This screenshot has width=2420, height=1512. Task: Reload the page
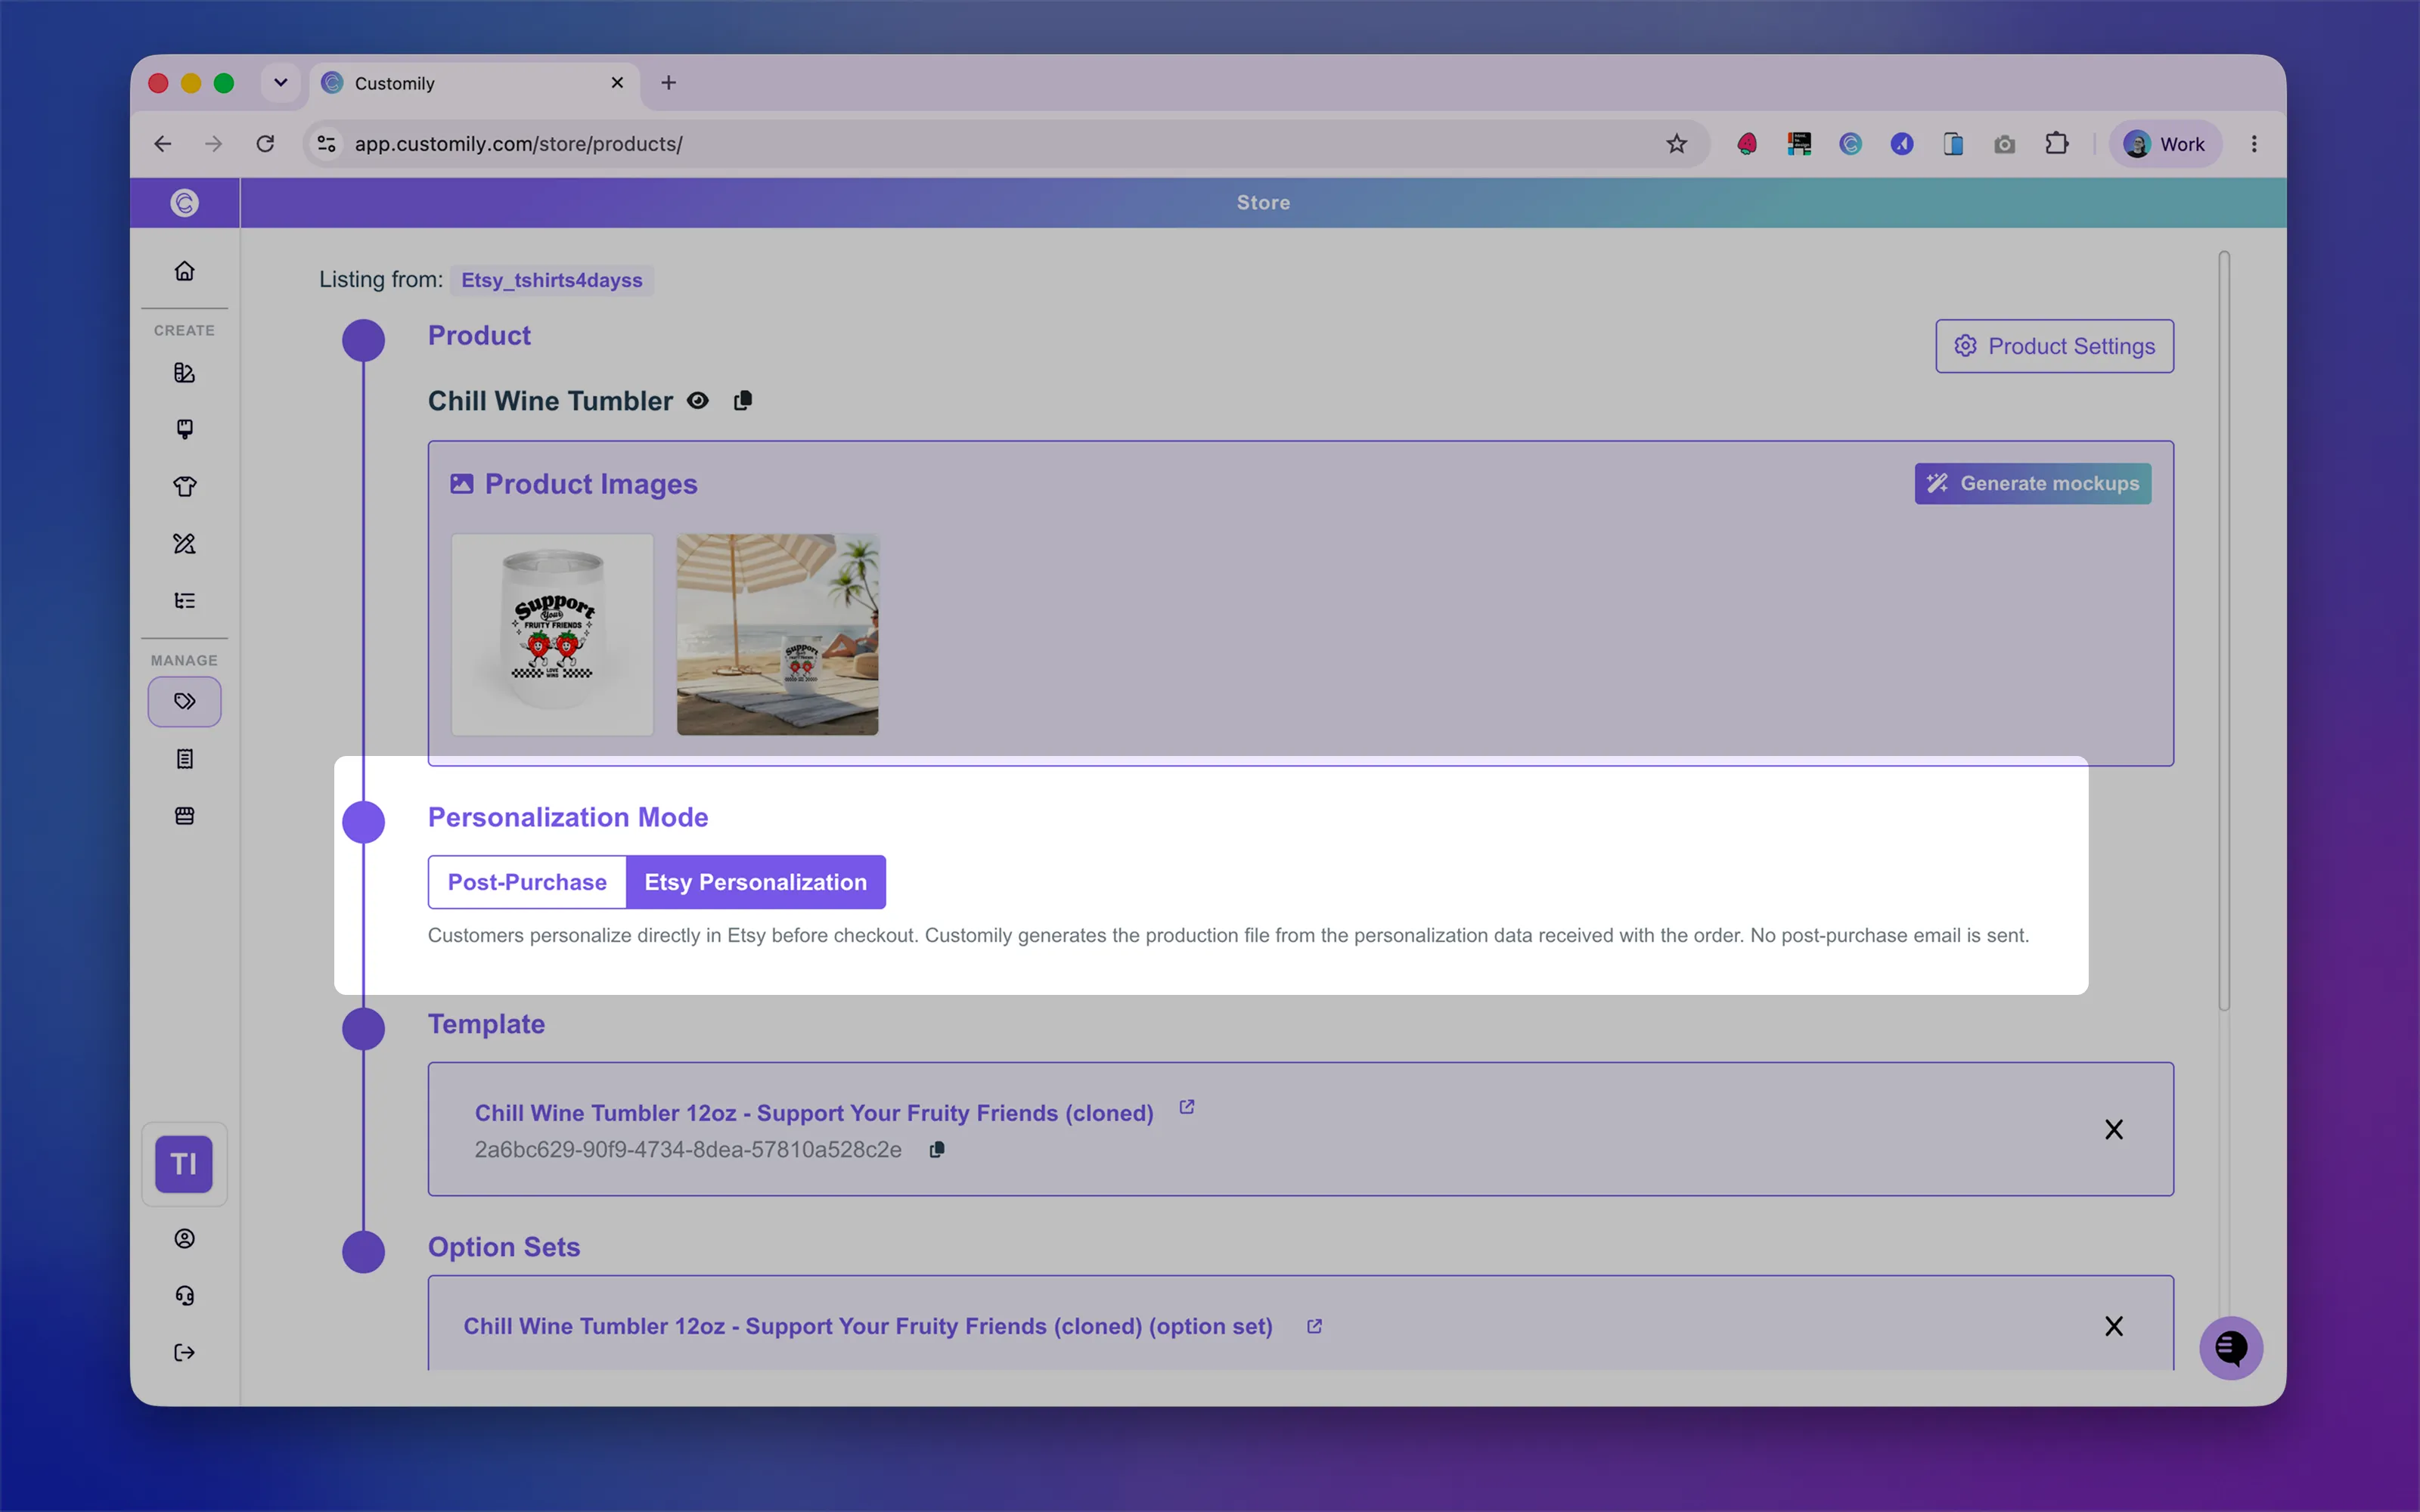[x=265, y=144]
